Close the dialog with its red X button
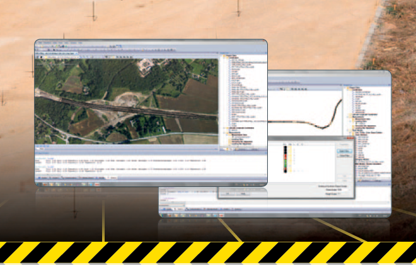 (x=350, y=138)
